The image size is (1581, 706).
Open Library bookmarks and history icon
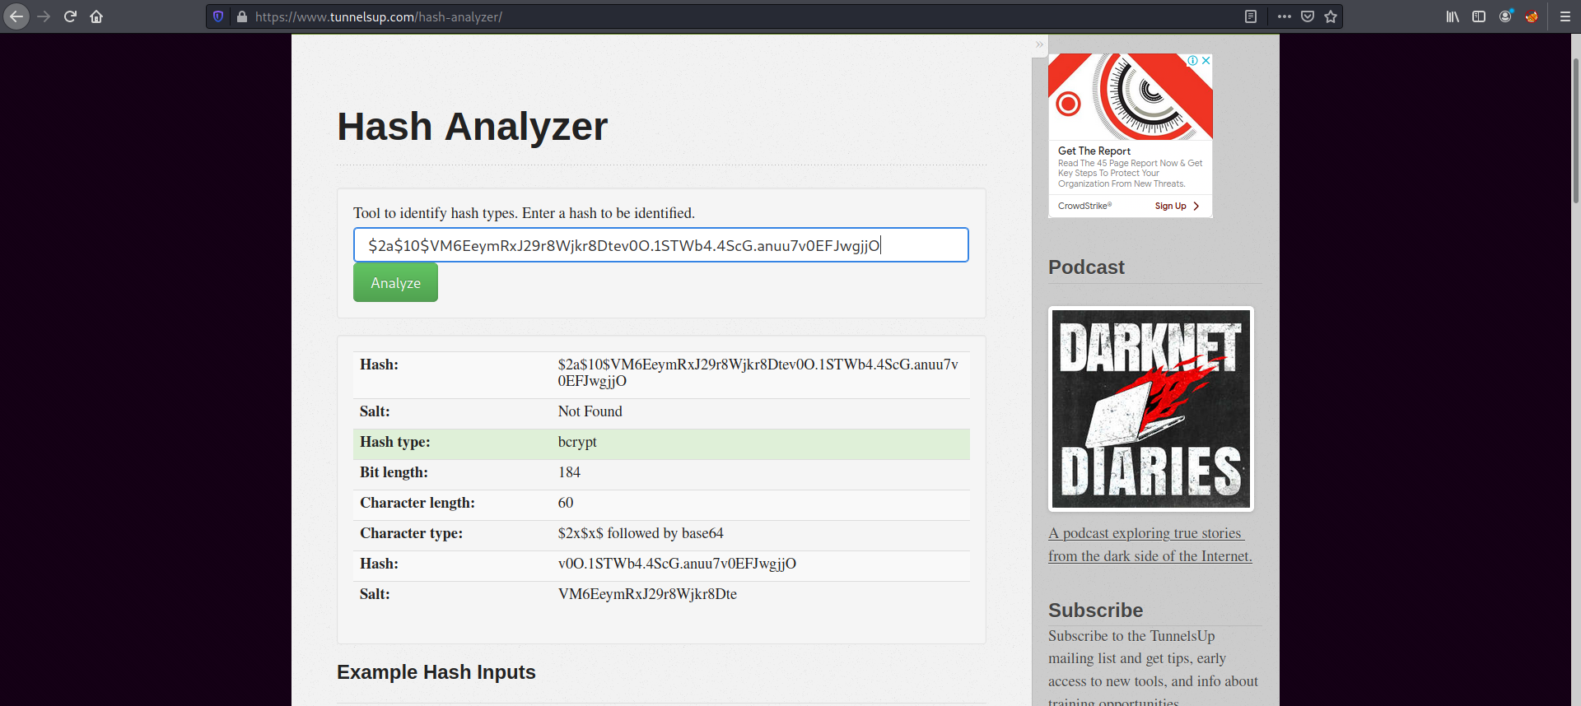[1453, 16]
